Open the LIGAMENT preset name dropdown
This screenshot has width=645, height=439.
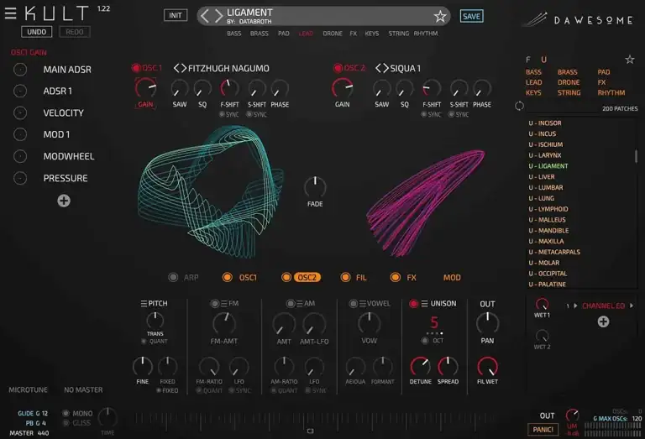(249, 13)
